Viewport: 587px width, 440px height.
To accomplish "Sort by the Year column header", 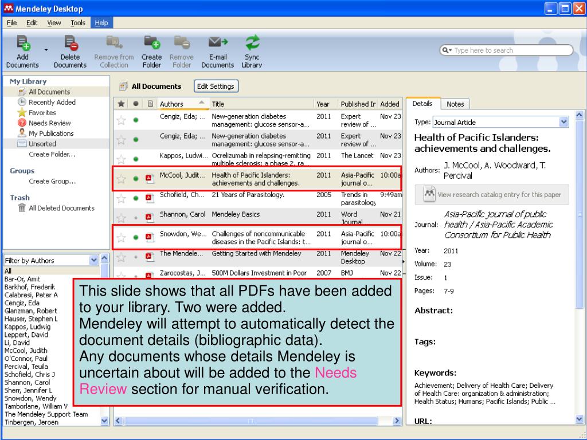I will 326,104.
